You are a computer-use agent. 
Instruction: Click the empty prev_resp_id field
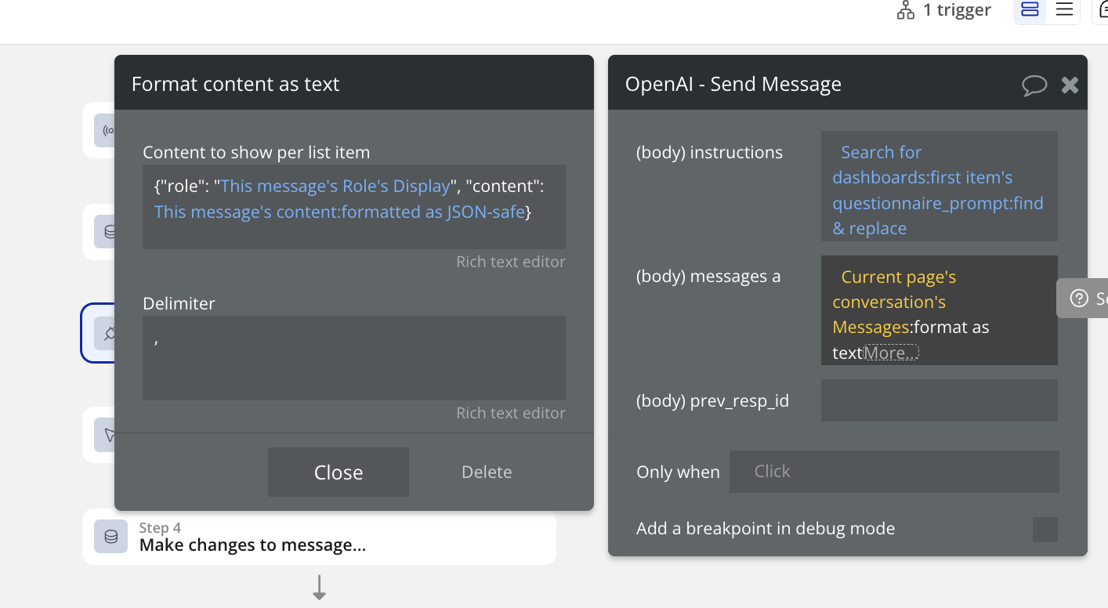coord(939,400)
